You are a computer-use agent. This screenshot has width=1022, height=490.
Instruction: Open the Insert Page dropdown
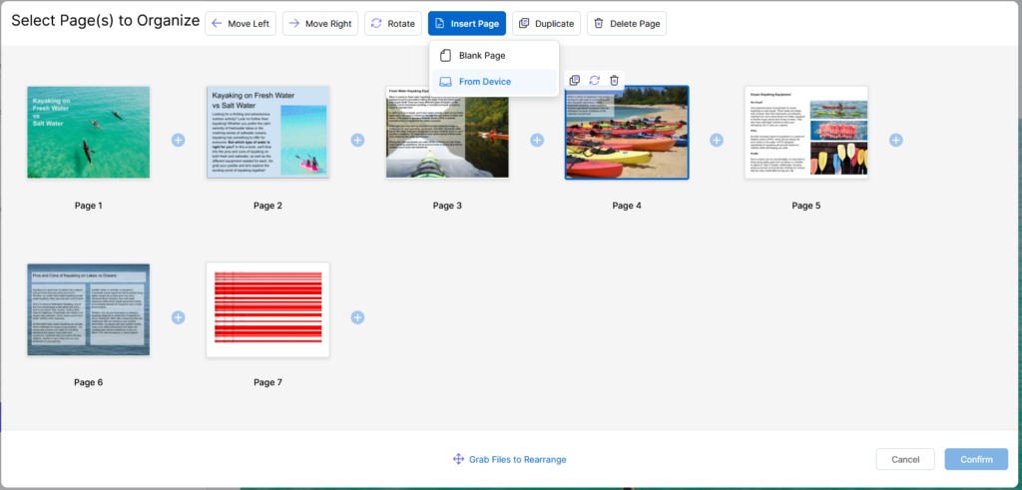point(467,24)
